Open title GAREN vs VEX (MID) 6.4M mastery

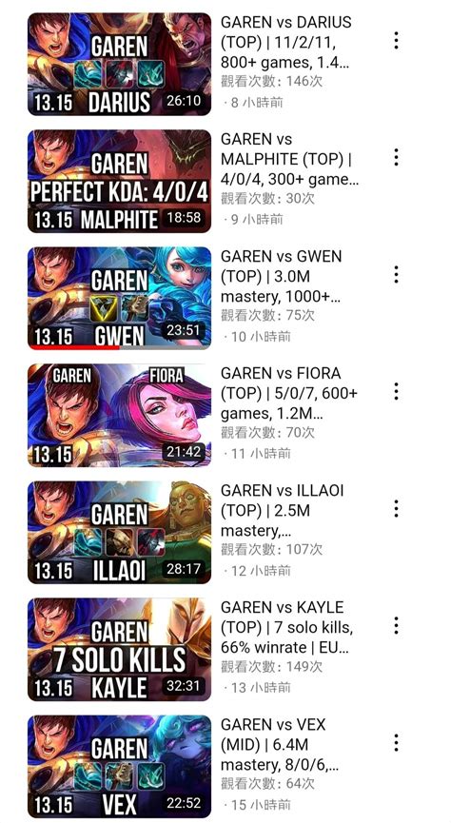280,745
